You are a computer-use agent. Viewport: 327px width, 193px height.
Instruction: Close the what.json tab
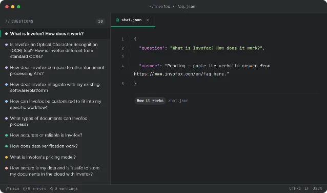[148, 20]
